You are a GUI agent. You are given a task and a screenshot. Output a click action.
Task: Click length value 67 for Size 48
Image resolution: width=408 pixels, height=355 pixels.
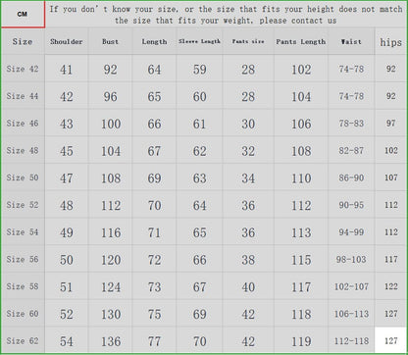pos(154,151)
